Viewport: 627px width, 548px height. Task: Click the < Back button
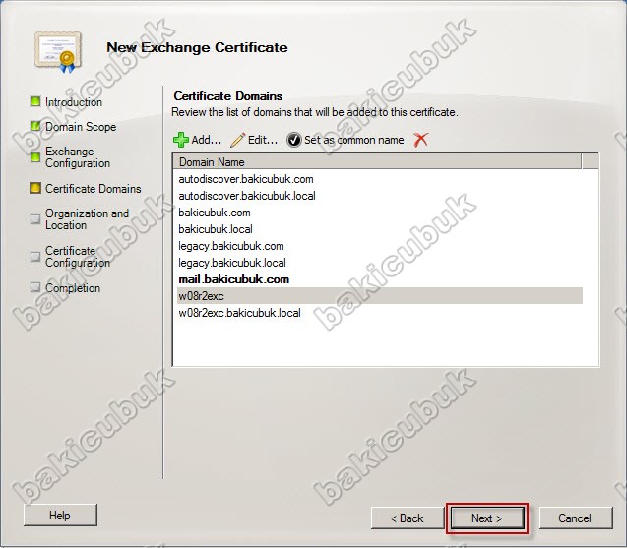[x=408, y=518]
